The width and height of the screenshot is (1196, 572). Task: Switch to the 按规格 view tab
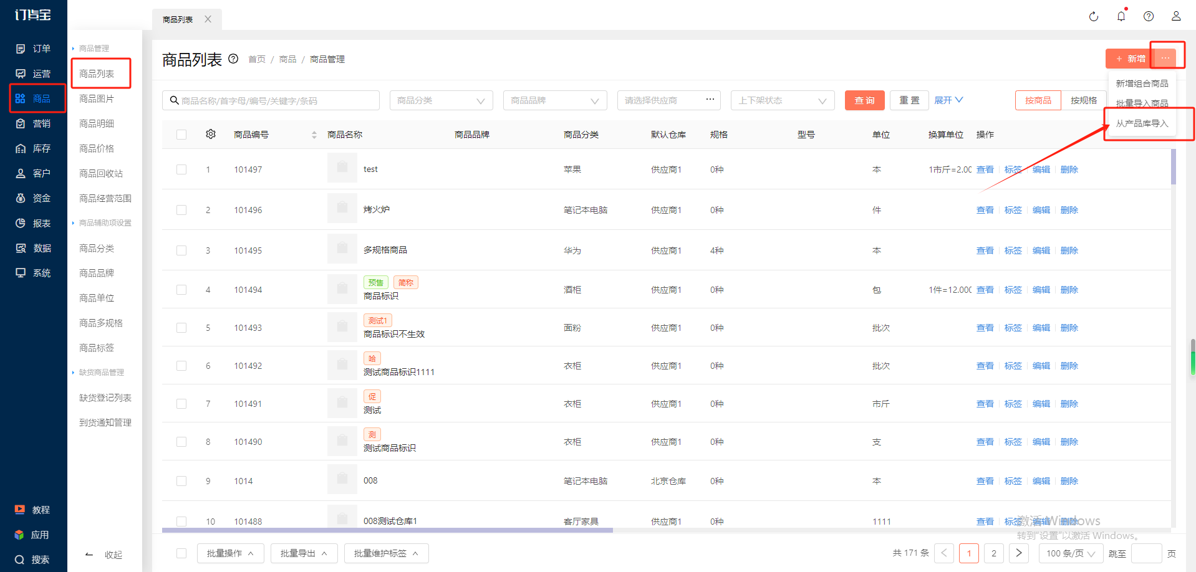pos(1083,100)
